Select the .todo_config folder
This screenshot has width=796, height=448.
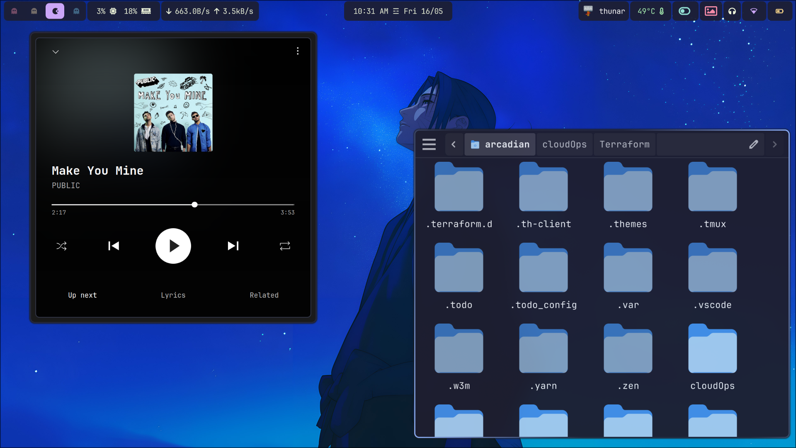tap(544, 277)
